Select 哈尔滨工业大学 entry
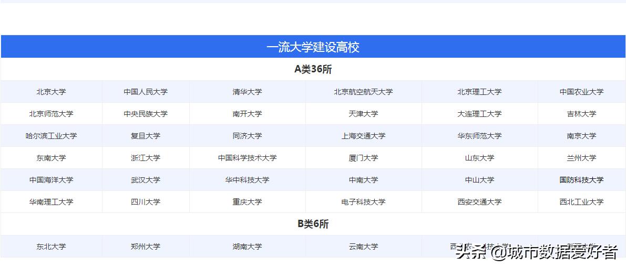The width and height of the screenshot is (626, 268). pyautogui.click(x=51, y=136)
